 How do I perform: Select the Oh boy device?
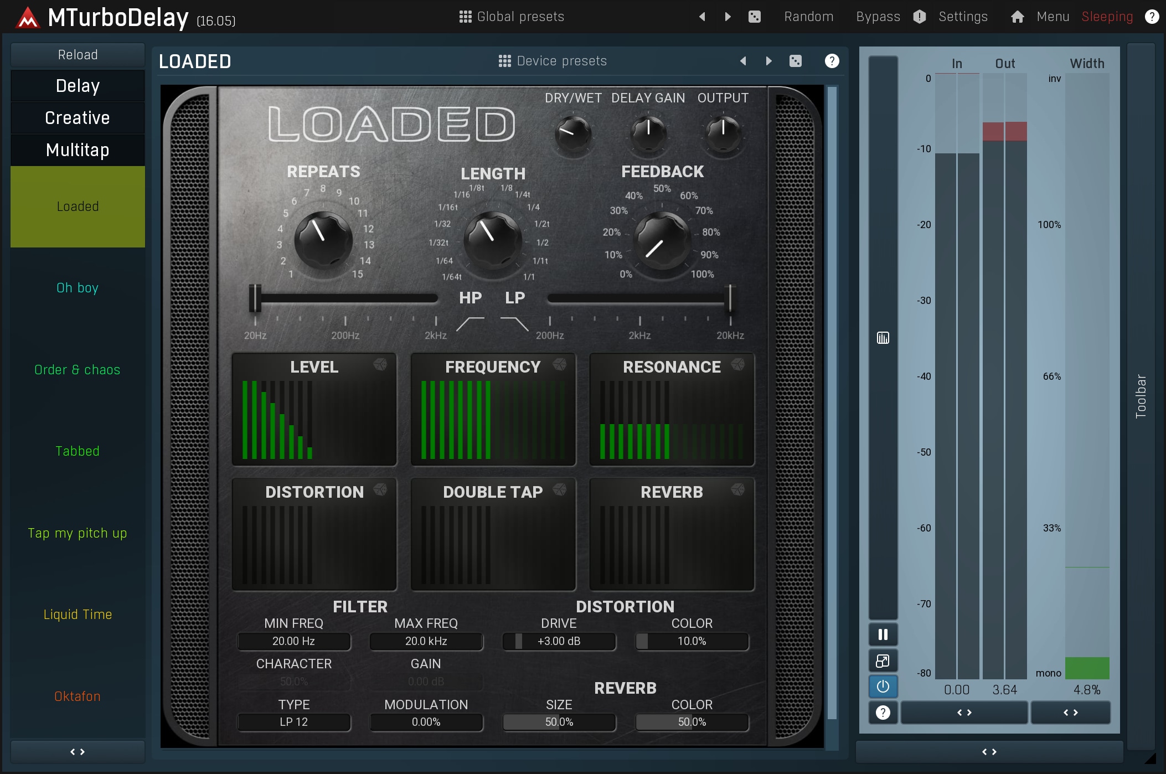click(x=78, y=288)
